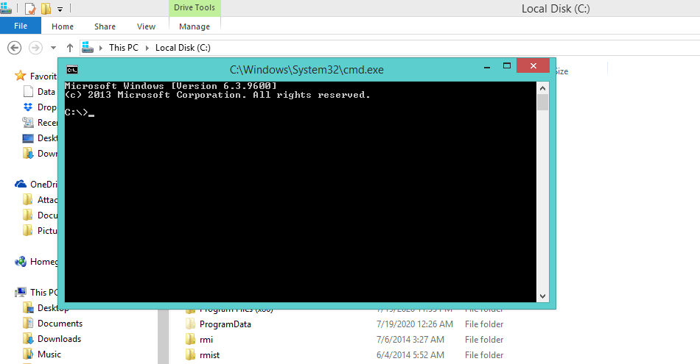
Task: Open the File menu tab
Action: tap(21, 26)
